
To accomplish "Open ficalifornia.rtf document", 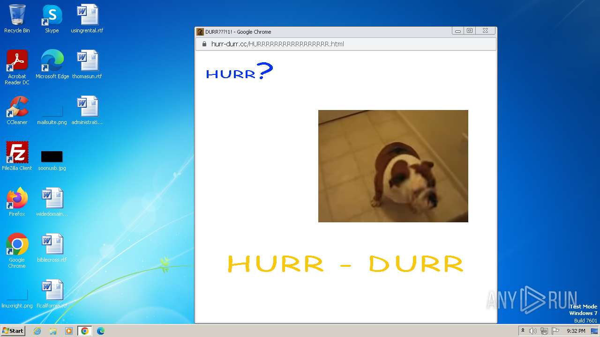I will tap(52, 294).
